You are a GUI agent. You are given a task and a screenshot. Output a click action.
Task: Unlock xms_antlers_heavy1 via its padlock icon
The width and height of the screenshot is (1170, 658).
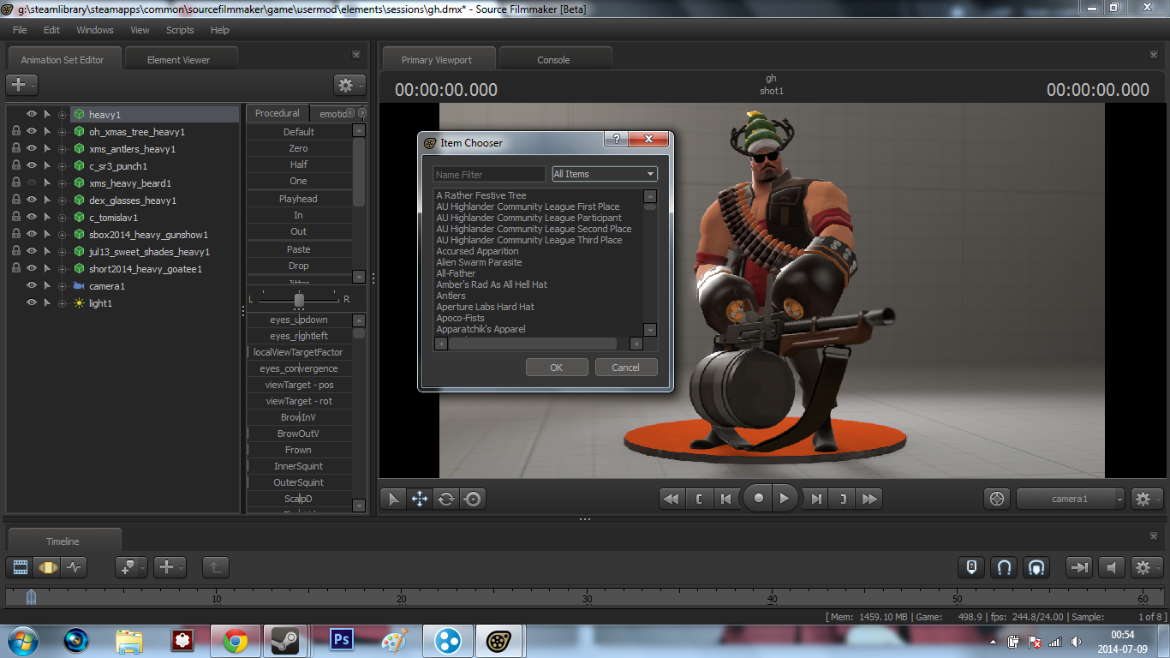pyautogui.click(x=16, y=149)
